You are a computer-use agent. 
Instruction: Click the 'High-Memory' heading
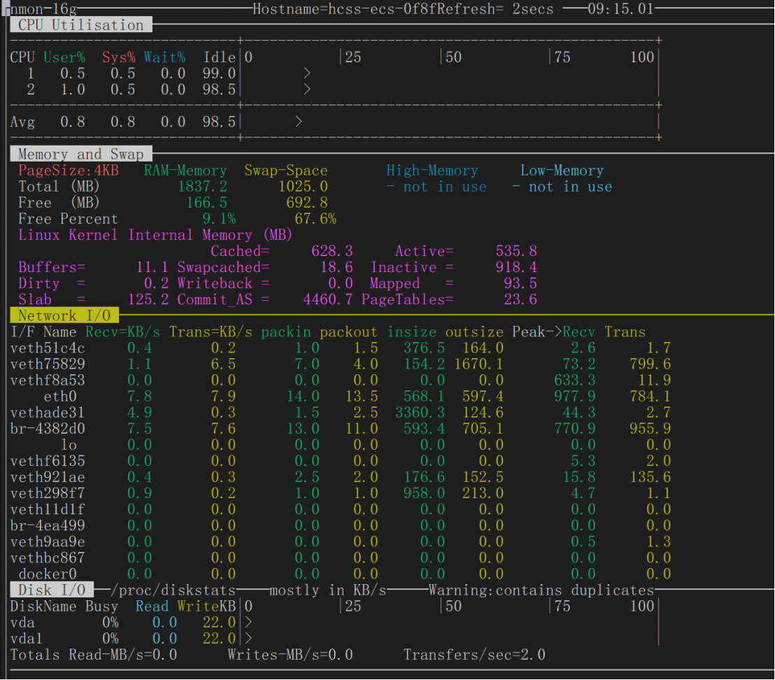[432, 171]
